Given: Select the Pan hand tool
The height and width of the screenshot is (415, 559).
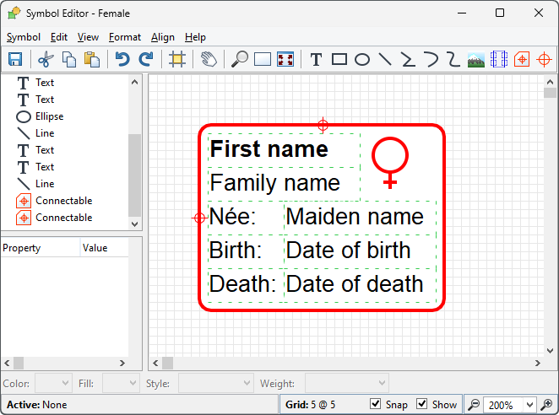Looking at the screenshot, I should pyautogui.click(x=208, y=59).
